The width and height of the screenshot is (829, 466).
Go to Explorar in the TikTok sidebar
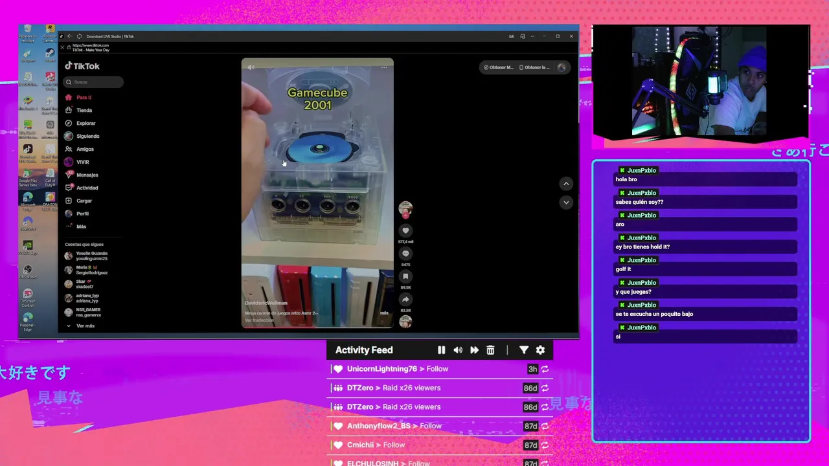coord(80,123)
